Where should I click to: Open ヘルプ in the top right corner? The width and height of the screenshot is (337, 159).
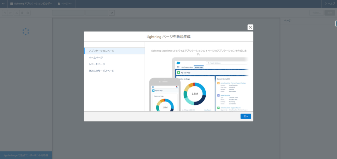tap(330, 4)
